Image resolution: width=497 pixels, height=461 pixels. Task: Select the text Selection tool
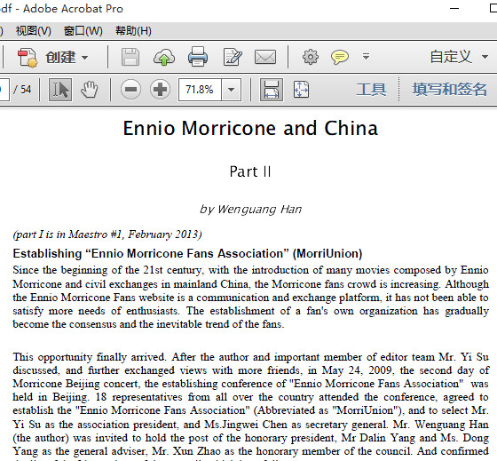click(x=60, y=90)
